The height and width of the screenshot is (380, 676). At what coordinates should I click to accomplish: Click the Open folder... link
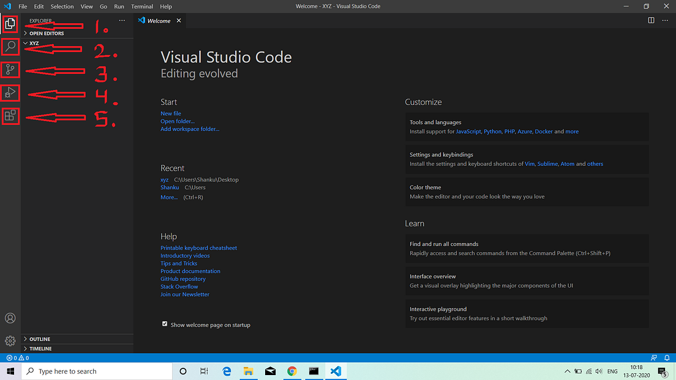click(178, 121)
